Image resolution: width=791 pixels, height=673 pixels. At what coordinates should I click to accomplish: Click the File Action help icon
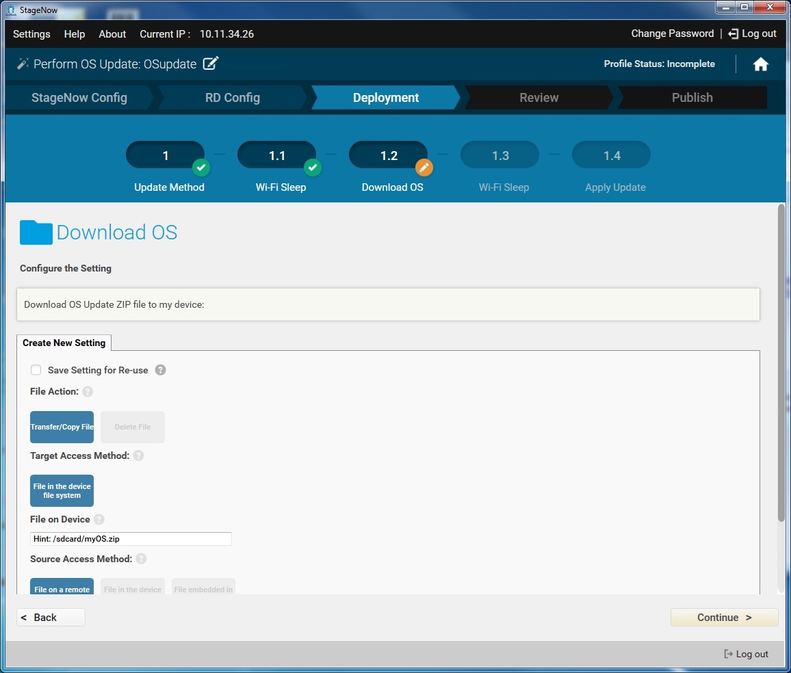point(88,392)
